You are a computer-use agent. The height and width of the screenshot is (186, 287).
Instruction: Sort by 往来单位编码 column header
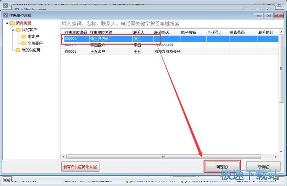77,32
